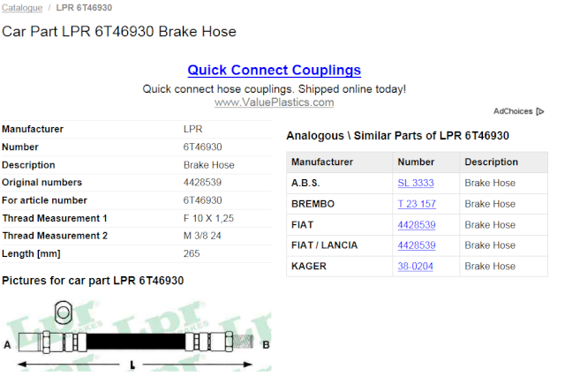565x384 pixels.
Task: Open the Quick Connect Couplings ad link
Action: tap(274, 70)
